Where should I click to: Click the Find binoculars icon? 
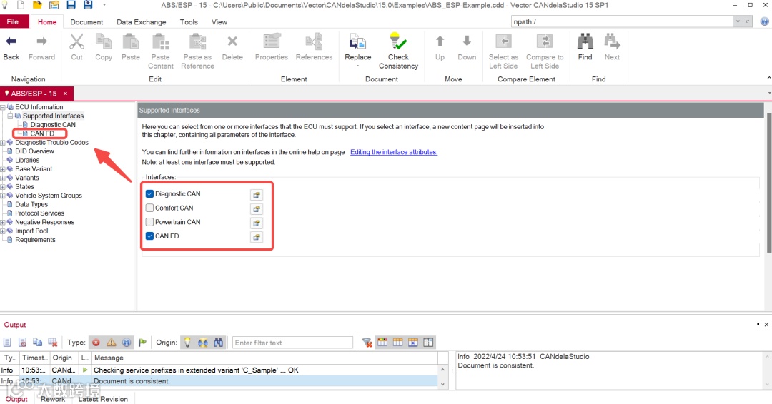pos(585,42)
